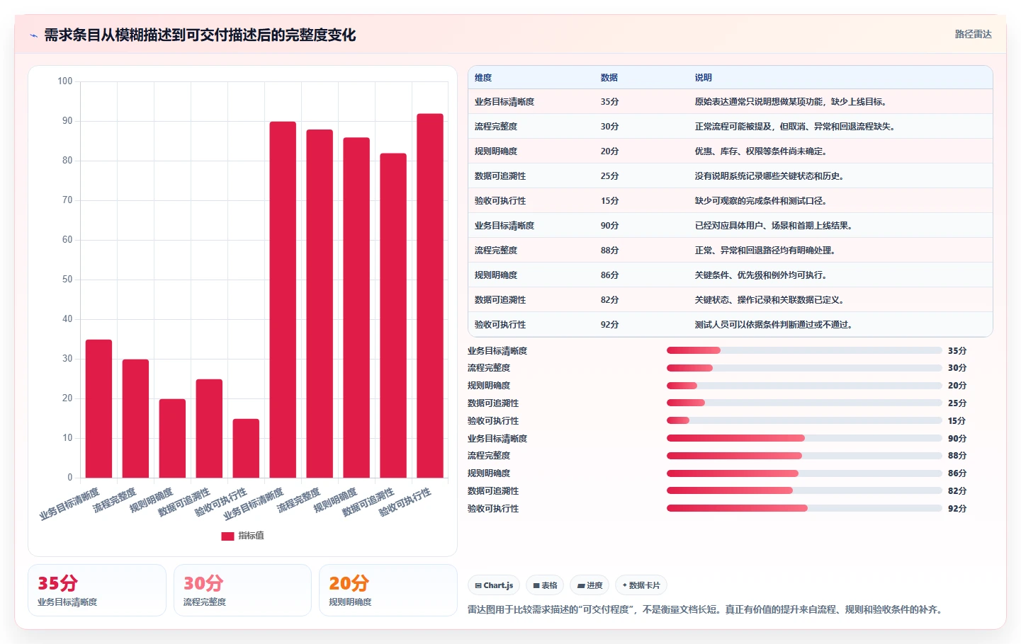Click the progress bar showing 90分
Screen dimensions: 1021x644
click(804, 438)
